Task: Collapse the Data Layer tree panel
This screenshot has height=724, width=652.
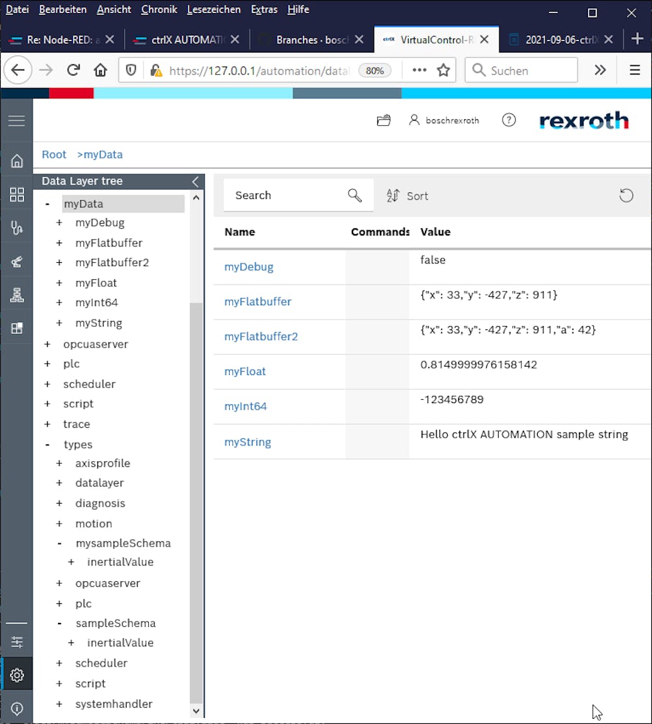Action: point(195,181)
